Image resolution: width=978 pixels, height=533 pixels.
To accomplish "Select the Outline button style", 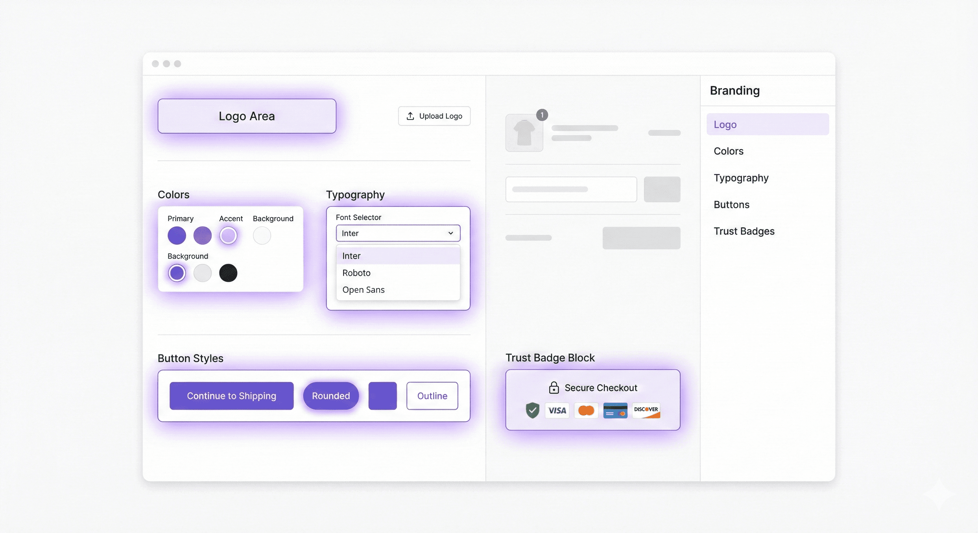I will (x=432, y=396).
